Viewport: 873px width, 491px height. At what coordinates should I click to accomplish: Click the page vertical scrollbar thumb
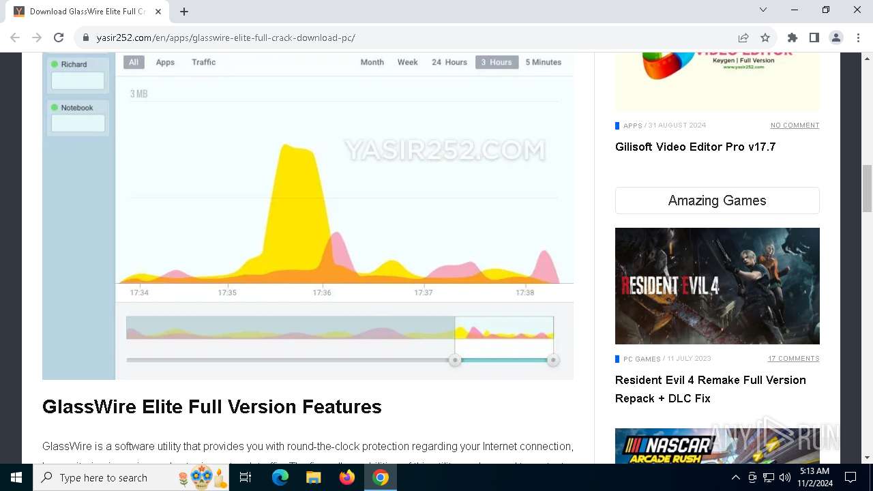pyautogui.click(x=867, y=188)
